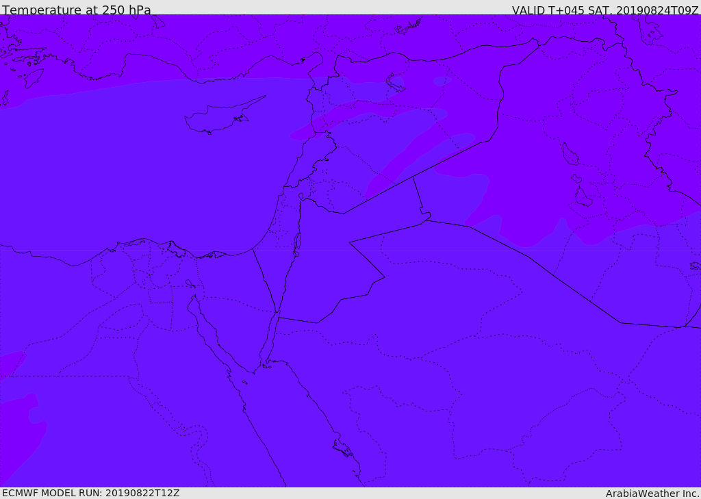Click the 'ArabiaWeather Inc' credit text
The image size is (701, 499).
652,494
